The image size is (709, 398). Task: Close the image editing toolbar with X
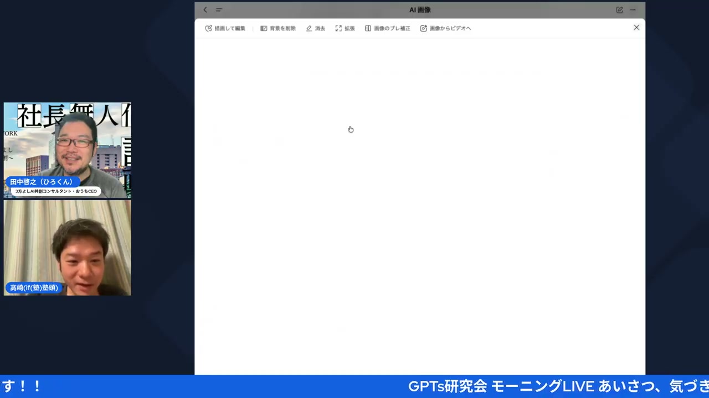pos(636,27)
